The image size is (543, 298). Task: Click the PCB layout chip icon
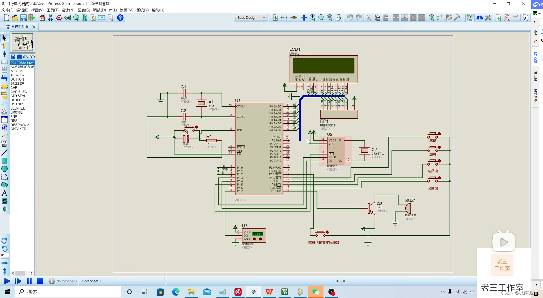[x=59, y=18]
